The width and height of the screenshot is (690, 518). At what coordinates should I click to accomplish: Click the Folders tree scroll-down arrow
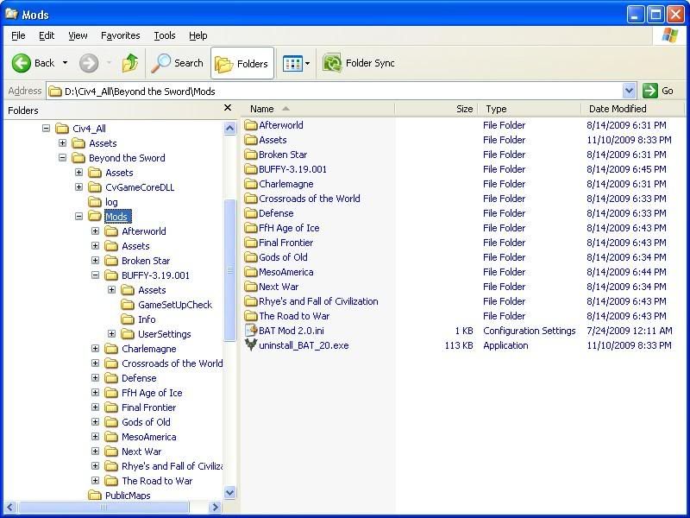tap(229, 492)
